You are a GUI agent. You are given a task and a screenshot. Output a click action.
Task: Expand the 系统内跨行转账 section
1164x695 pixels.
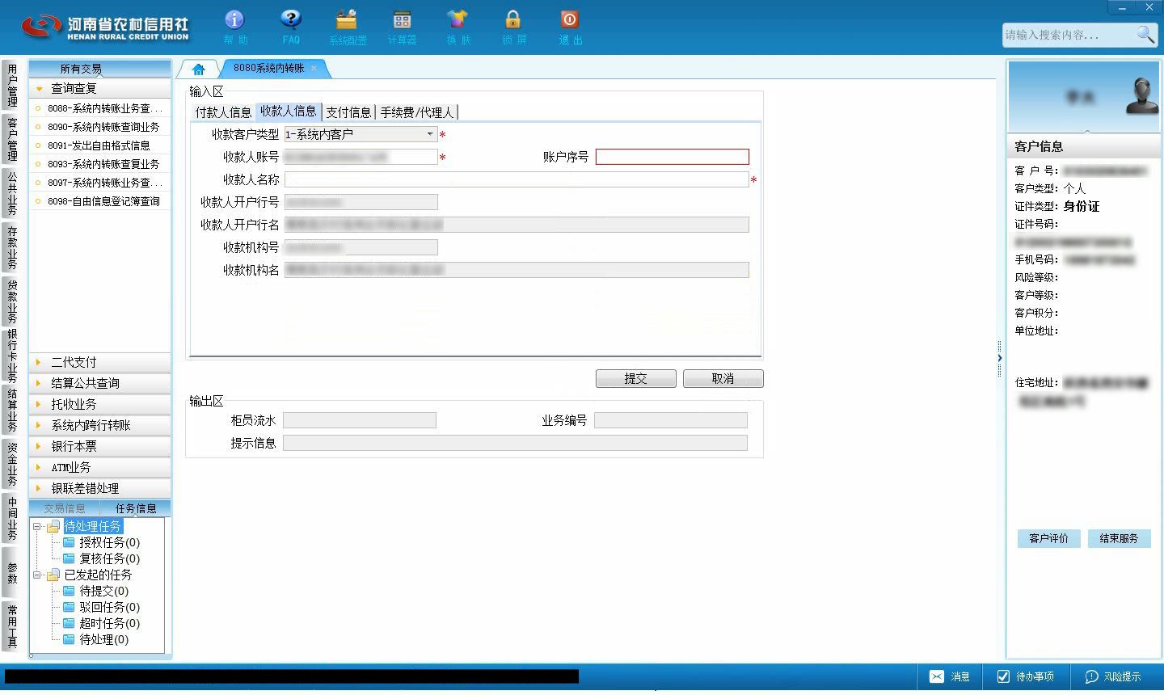[x=100, y=425]
